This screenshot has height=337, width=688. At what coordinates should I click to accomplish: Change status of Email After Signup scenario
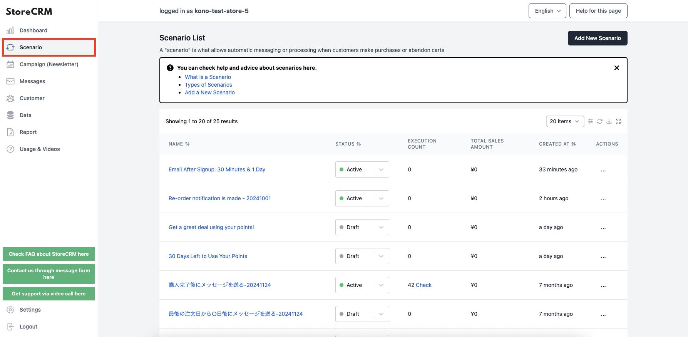[362, 169]
